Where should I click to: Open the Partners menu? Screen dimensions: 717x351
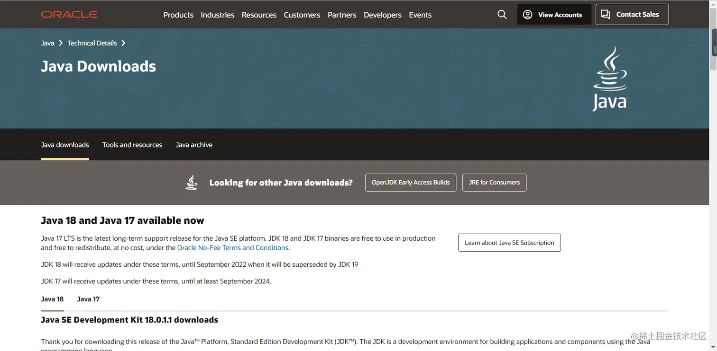point(342,15)
